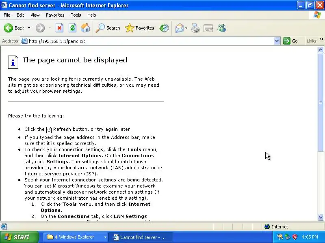
Task: Click the Edit page icon
Action: pos(208,28)
